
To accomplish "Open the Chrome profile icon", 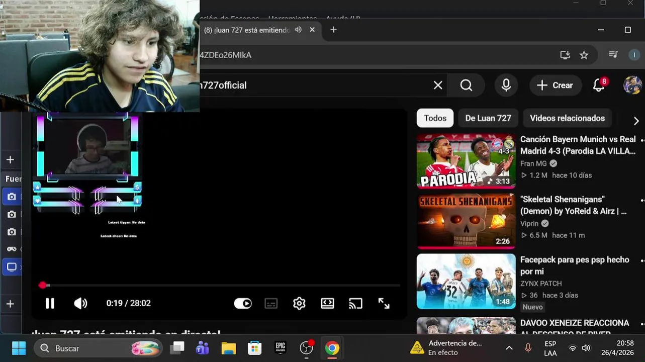I will coord(634,55).
